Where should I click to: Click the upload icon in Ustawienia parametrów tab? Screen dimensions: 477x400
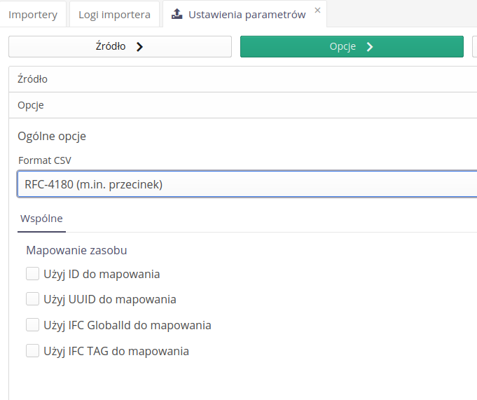(x=177, y=14)
